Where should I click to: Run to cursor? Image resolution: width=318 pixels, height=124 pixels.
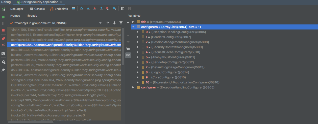coord(115,9)
